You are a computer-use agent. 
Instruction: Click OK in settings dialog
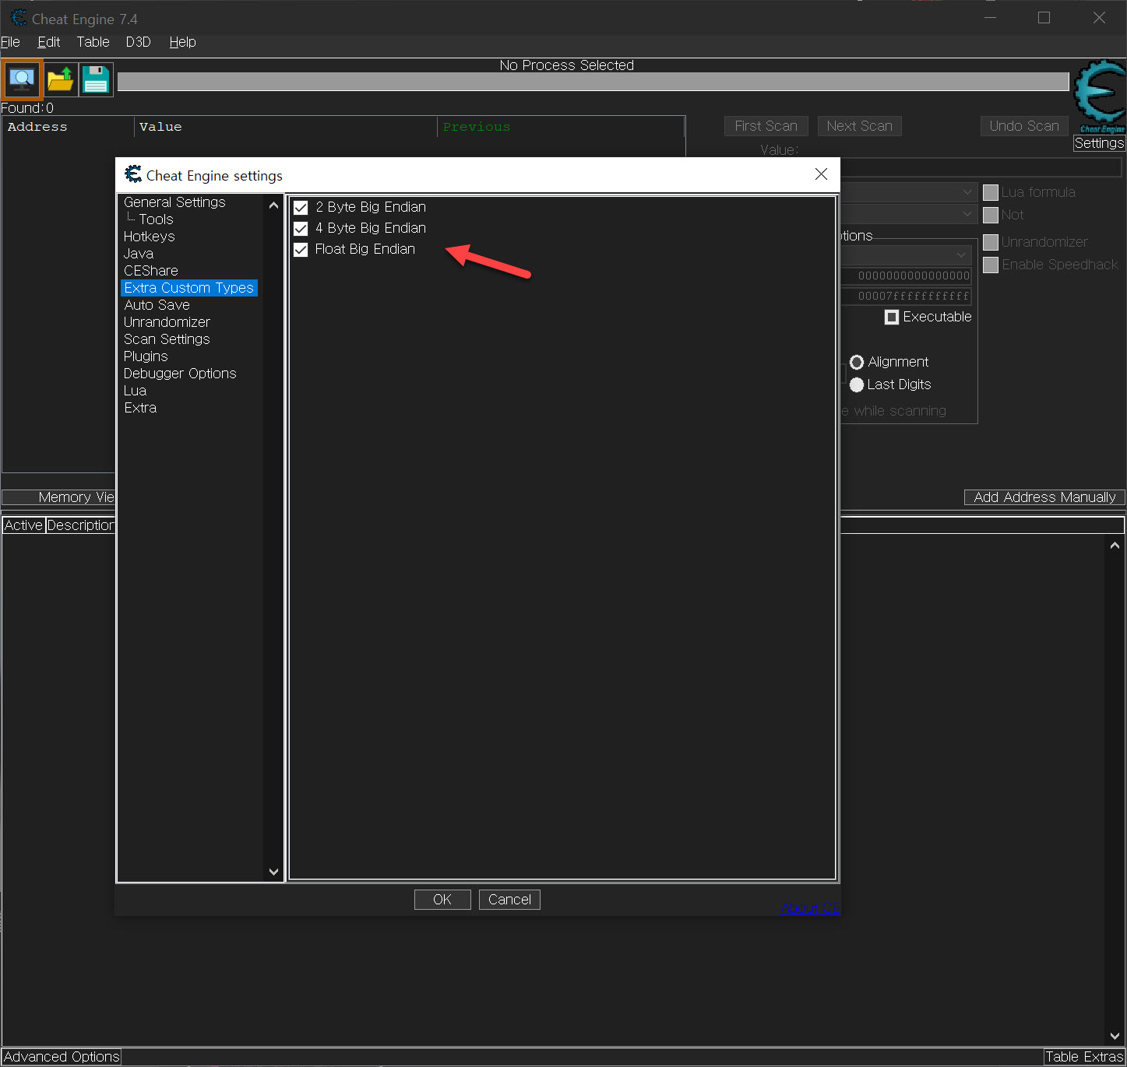(442, 900)
